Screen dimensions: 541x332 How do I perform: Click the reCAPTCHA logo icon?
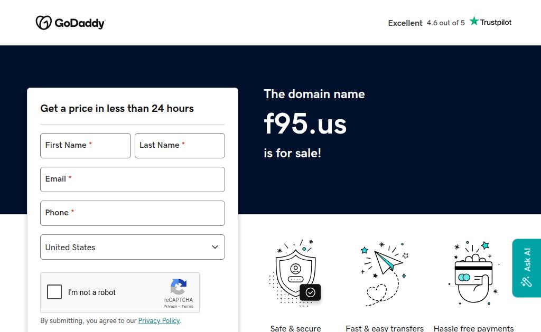coord(179,287)
